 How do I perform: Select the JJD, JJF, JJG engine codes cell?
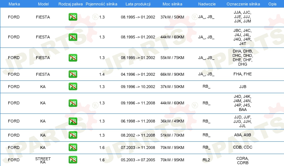[243, 121]
